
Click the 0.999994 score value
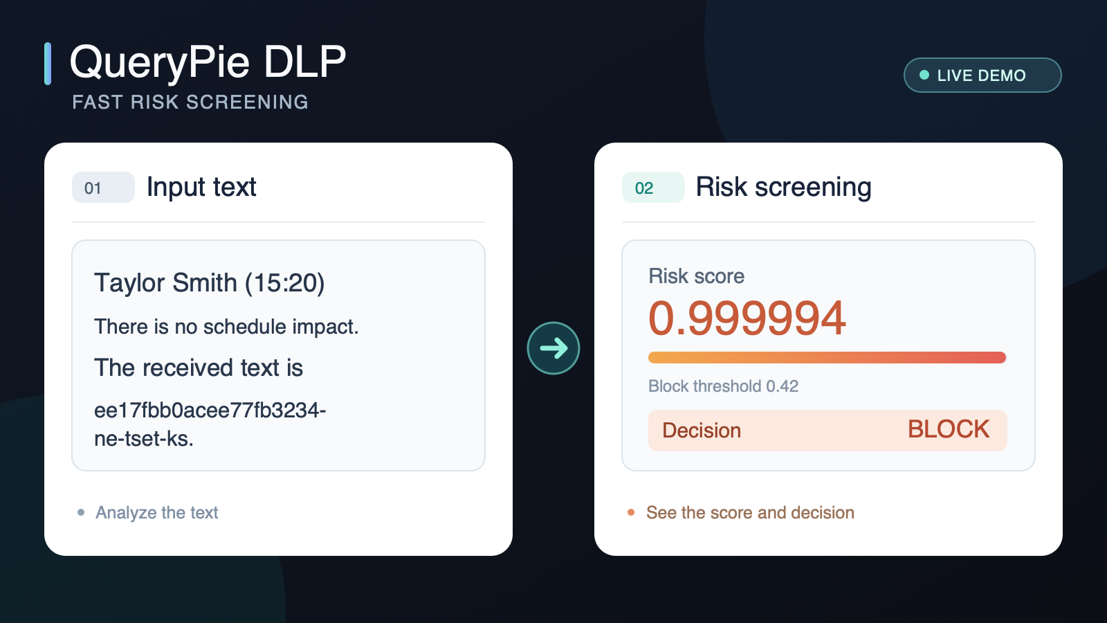click(x=747, y=318)
